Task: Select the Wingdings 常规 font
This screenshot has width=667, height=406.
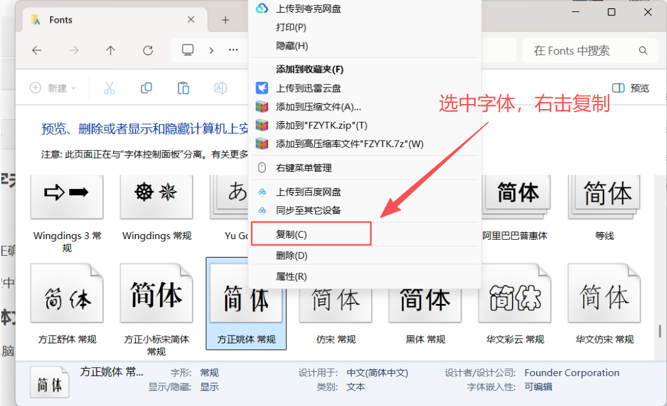Action: click(156, 209)
